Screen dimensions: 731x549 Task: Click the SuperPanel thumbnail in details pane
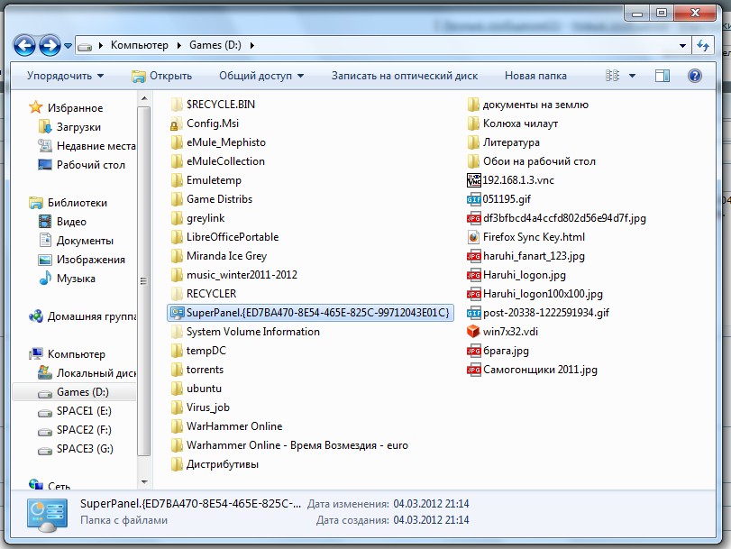[47, 515]
